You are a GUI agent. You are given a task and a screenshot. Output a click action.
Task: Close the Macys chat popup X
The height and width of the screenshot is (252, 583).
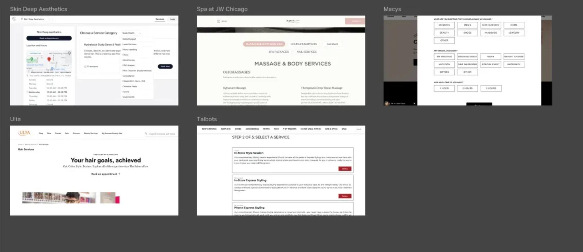click(414, 103)
